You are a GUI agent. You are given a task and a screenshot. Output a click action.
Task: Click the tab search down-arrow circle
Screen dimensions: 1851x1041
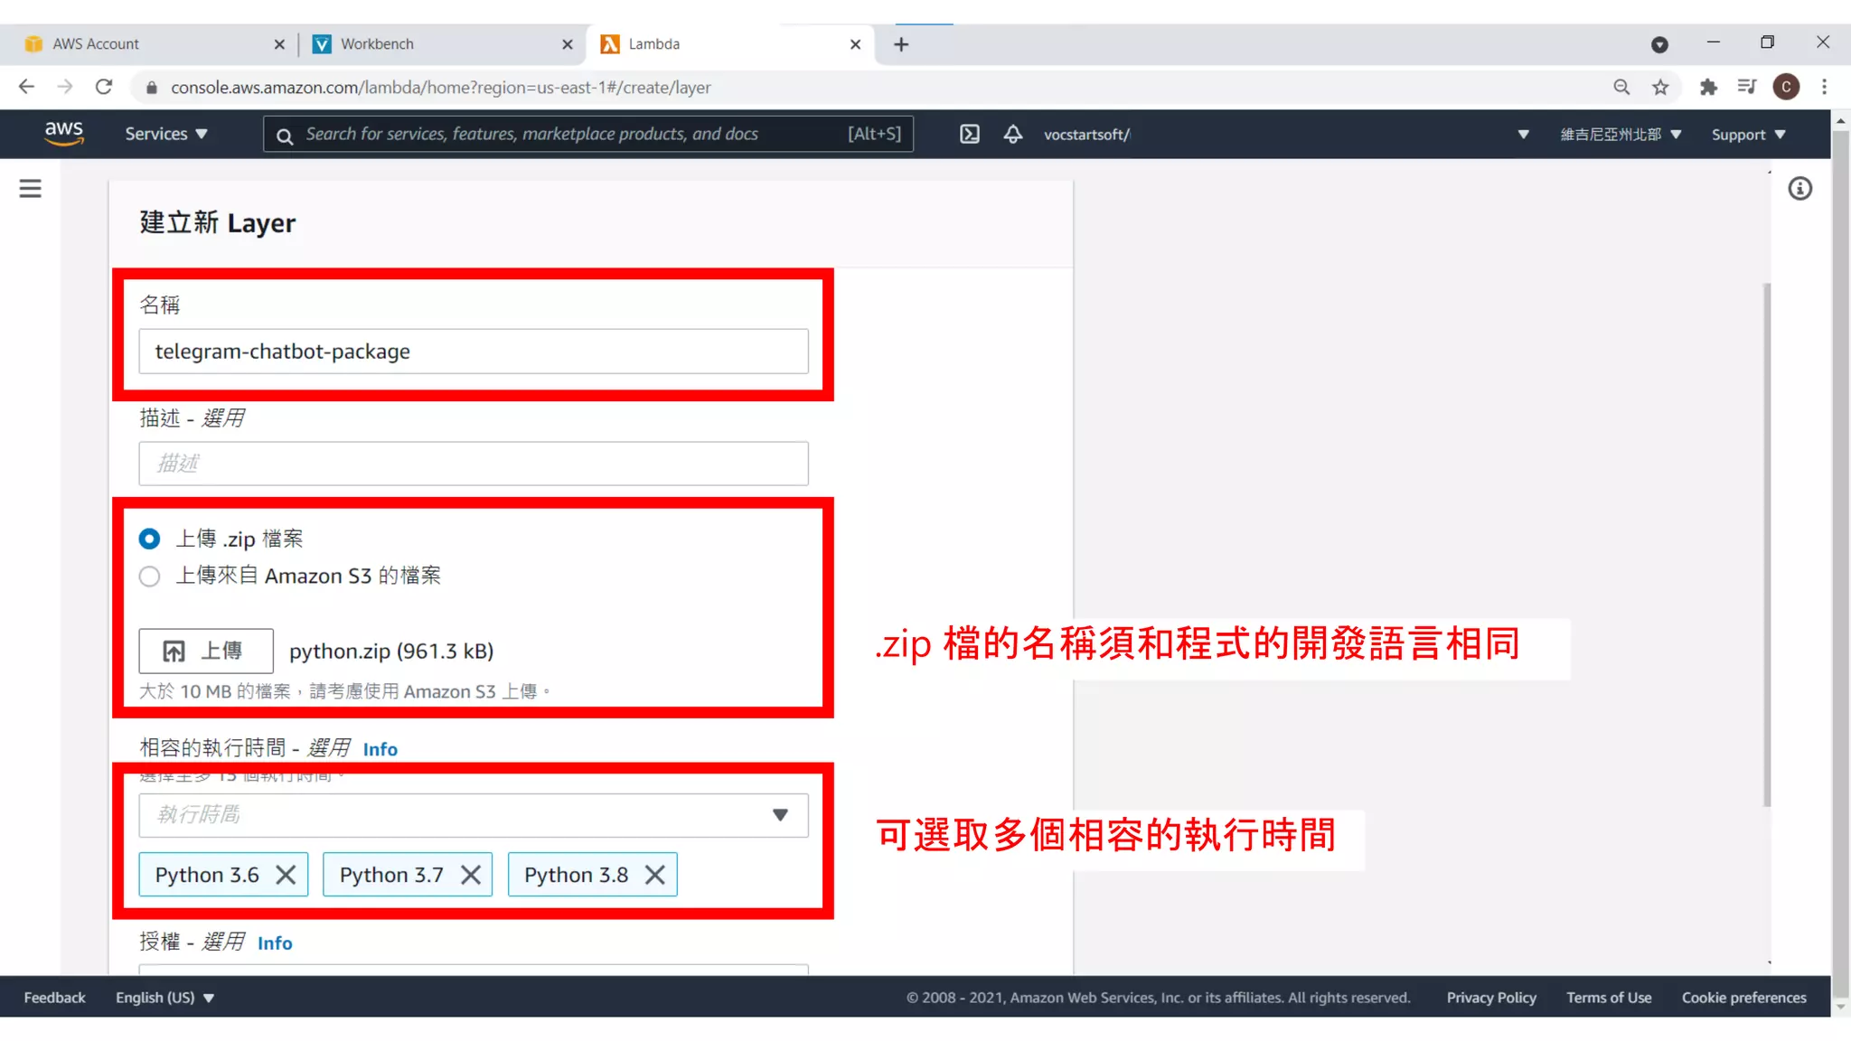(1659, 44)
